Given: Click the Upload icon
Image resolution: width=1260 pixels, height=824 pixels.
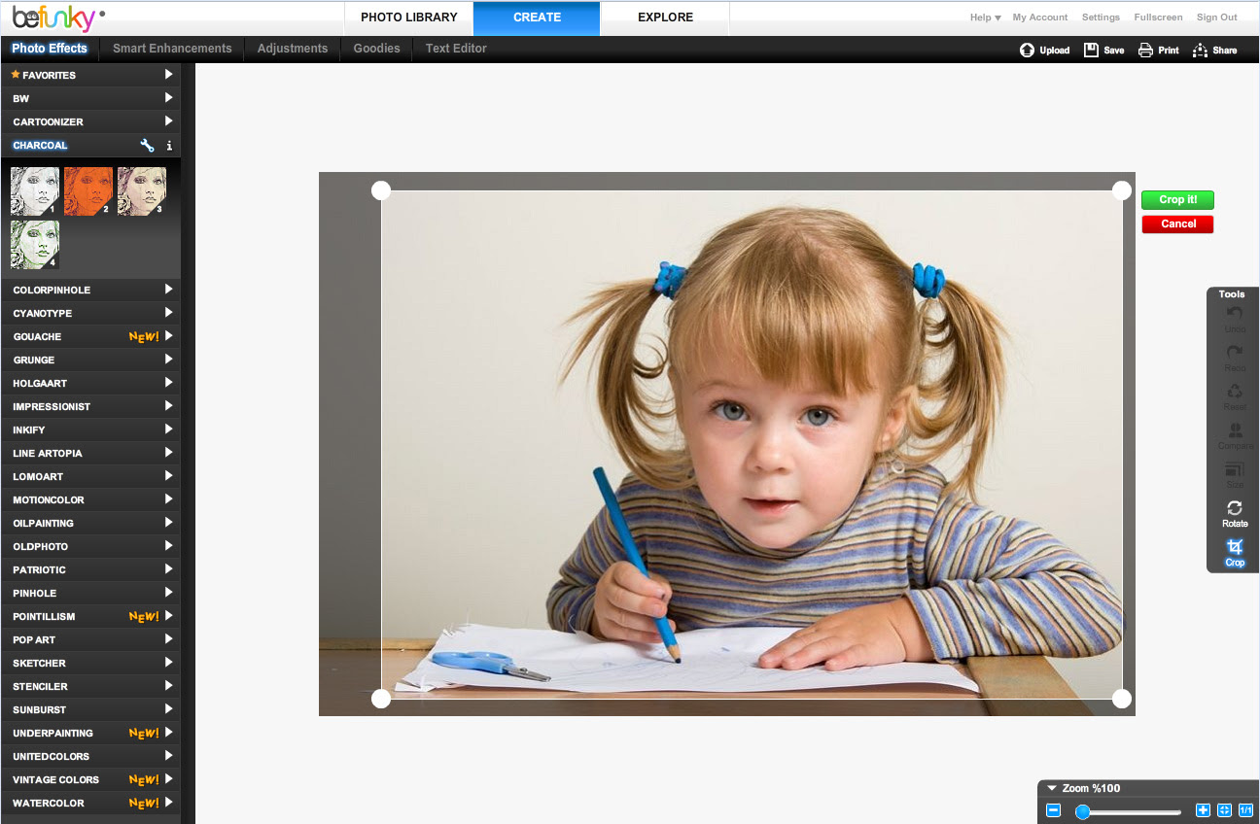Looking at the screenshot, I should 1027,50.
